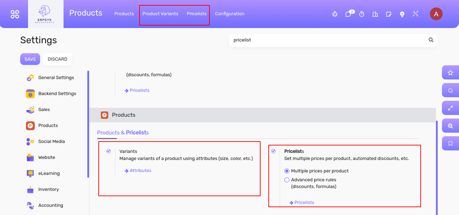Open the timer clock icon

(x=362, y=14)
